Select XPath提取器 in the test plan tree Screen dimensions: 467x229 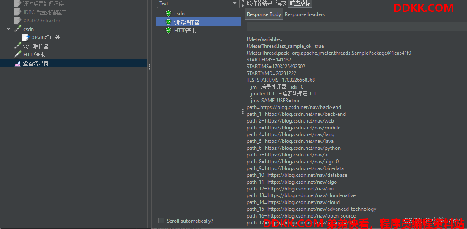[x=46, y=38]
